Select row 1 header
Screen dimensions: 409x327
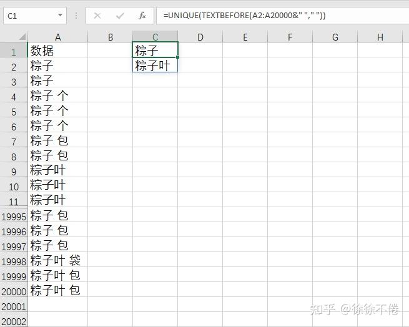[x=14, y=51]
